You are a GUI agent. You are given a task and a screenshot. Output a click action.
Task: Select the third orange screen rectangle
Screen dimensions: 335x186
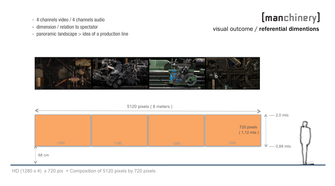(176, 130)
